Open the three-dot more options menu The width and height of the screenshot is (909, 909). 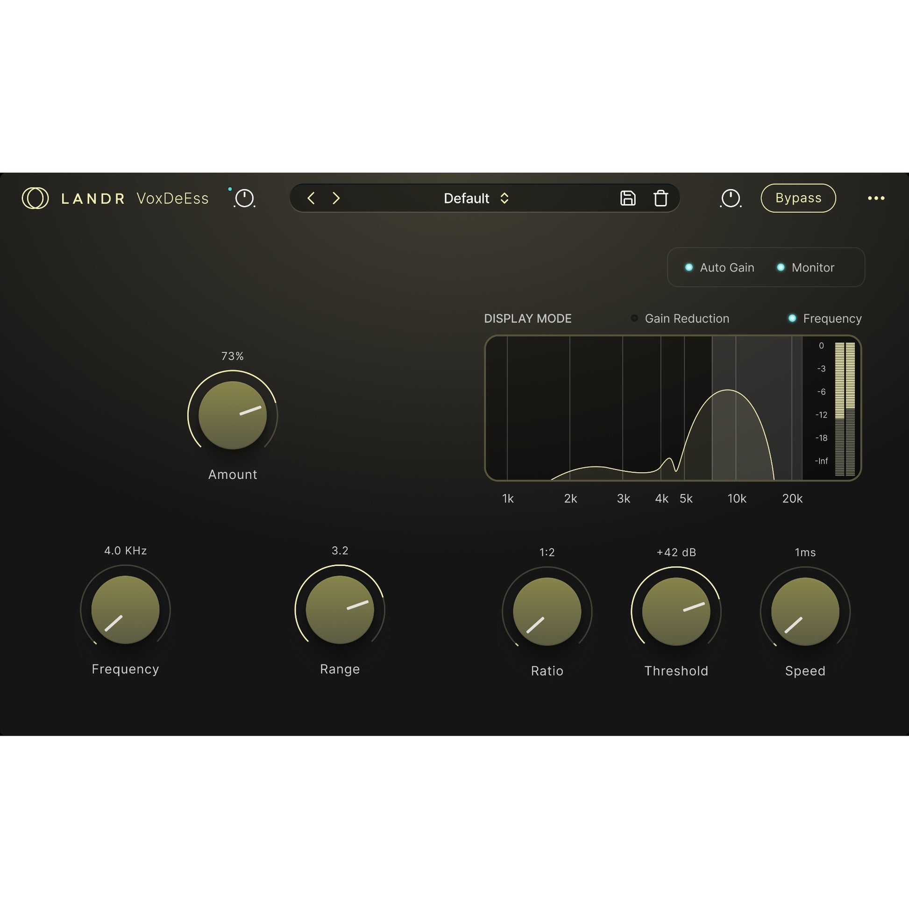pos(876,198)
